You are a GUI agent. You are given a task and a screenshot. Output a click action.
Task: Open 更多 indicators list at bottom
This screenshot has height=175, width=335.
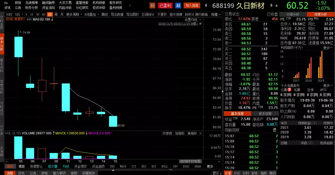pos(210,166)
